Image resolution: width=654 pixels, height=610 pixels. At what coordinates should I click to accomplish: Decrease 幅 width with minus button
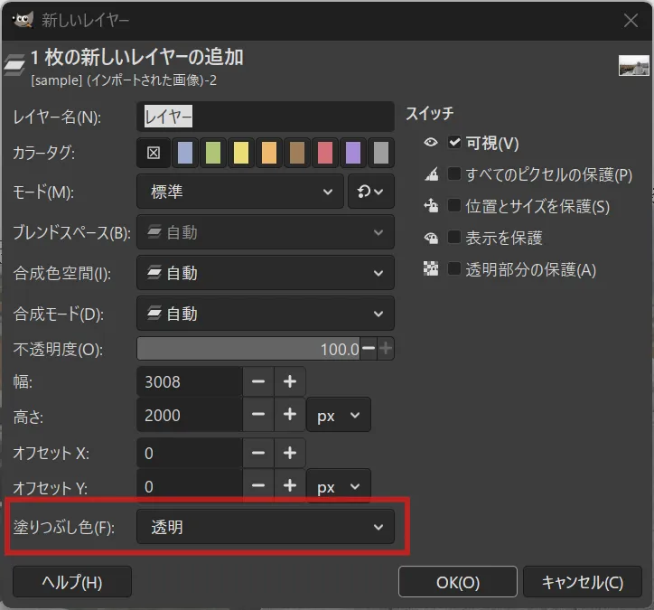[x=258, y=381]
